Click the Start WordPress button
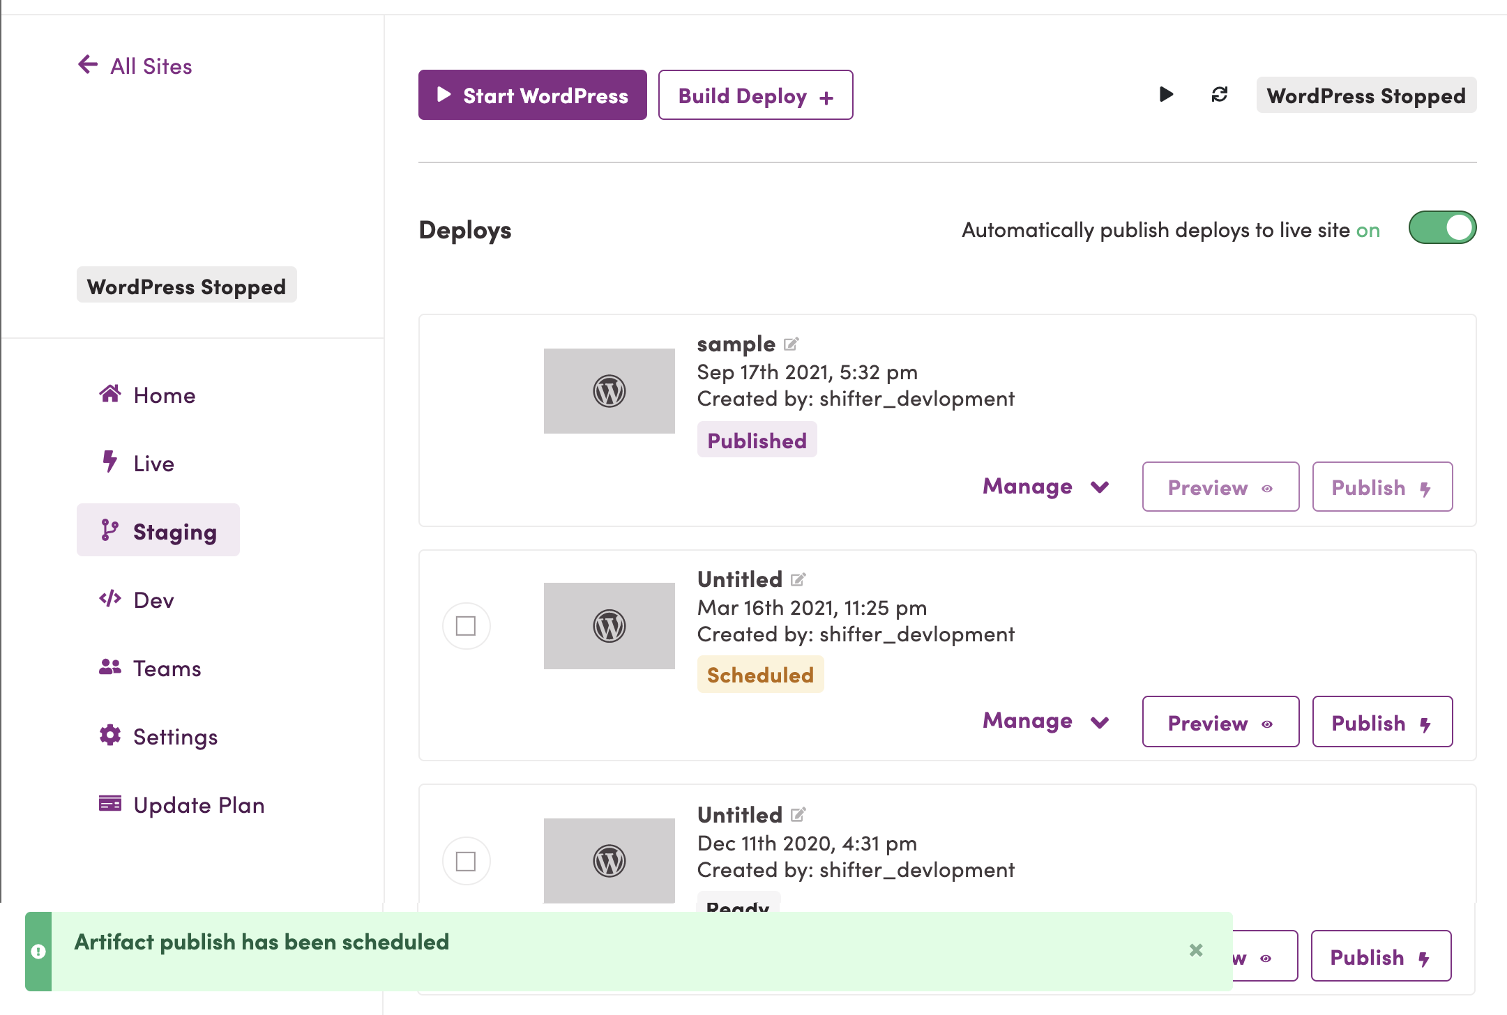 coord(532,95)
